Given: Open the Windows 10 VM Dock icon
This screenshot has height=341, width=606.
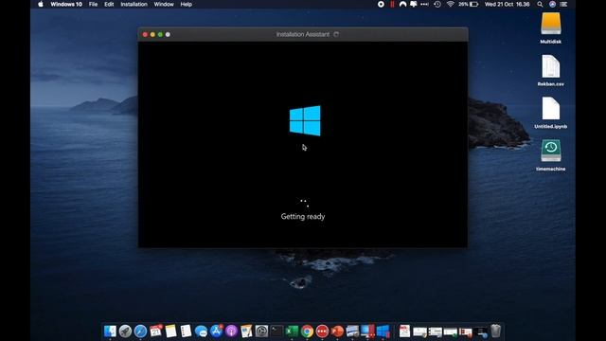Looking at the screenshot, I should click(x=383, y=332).
